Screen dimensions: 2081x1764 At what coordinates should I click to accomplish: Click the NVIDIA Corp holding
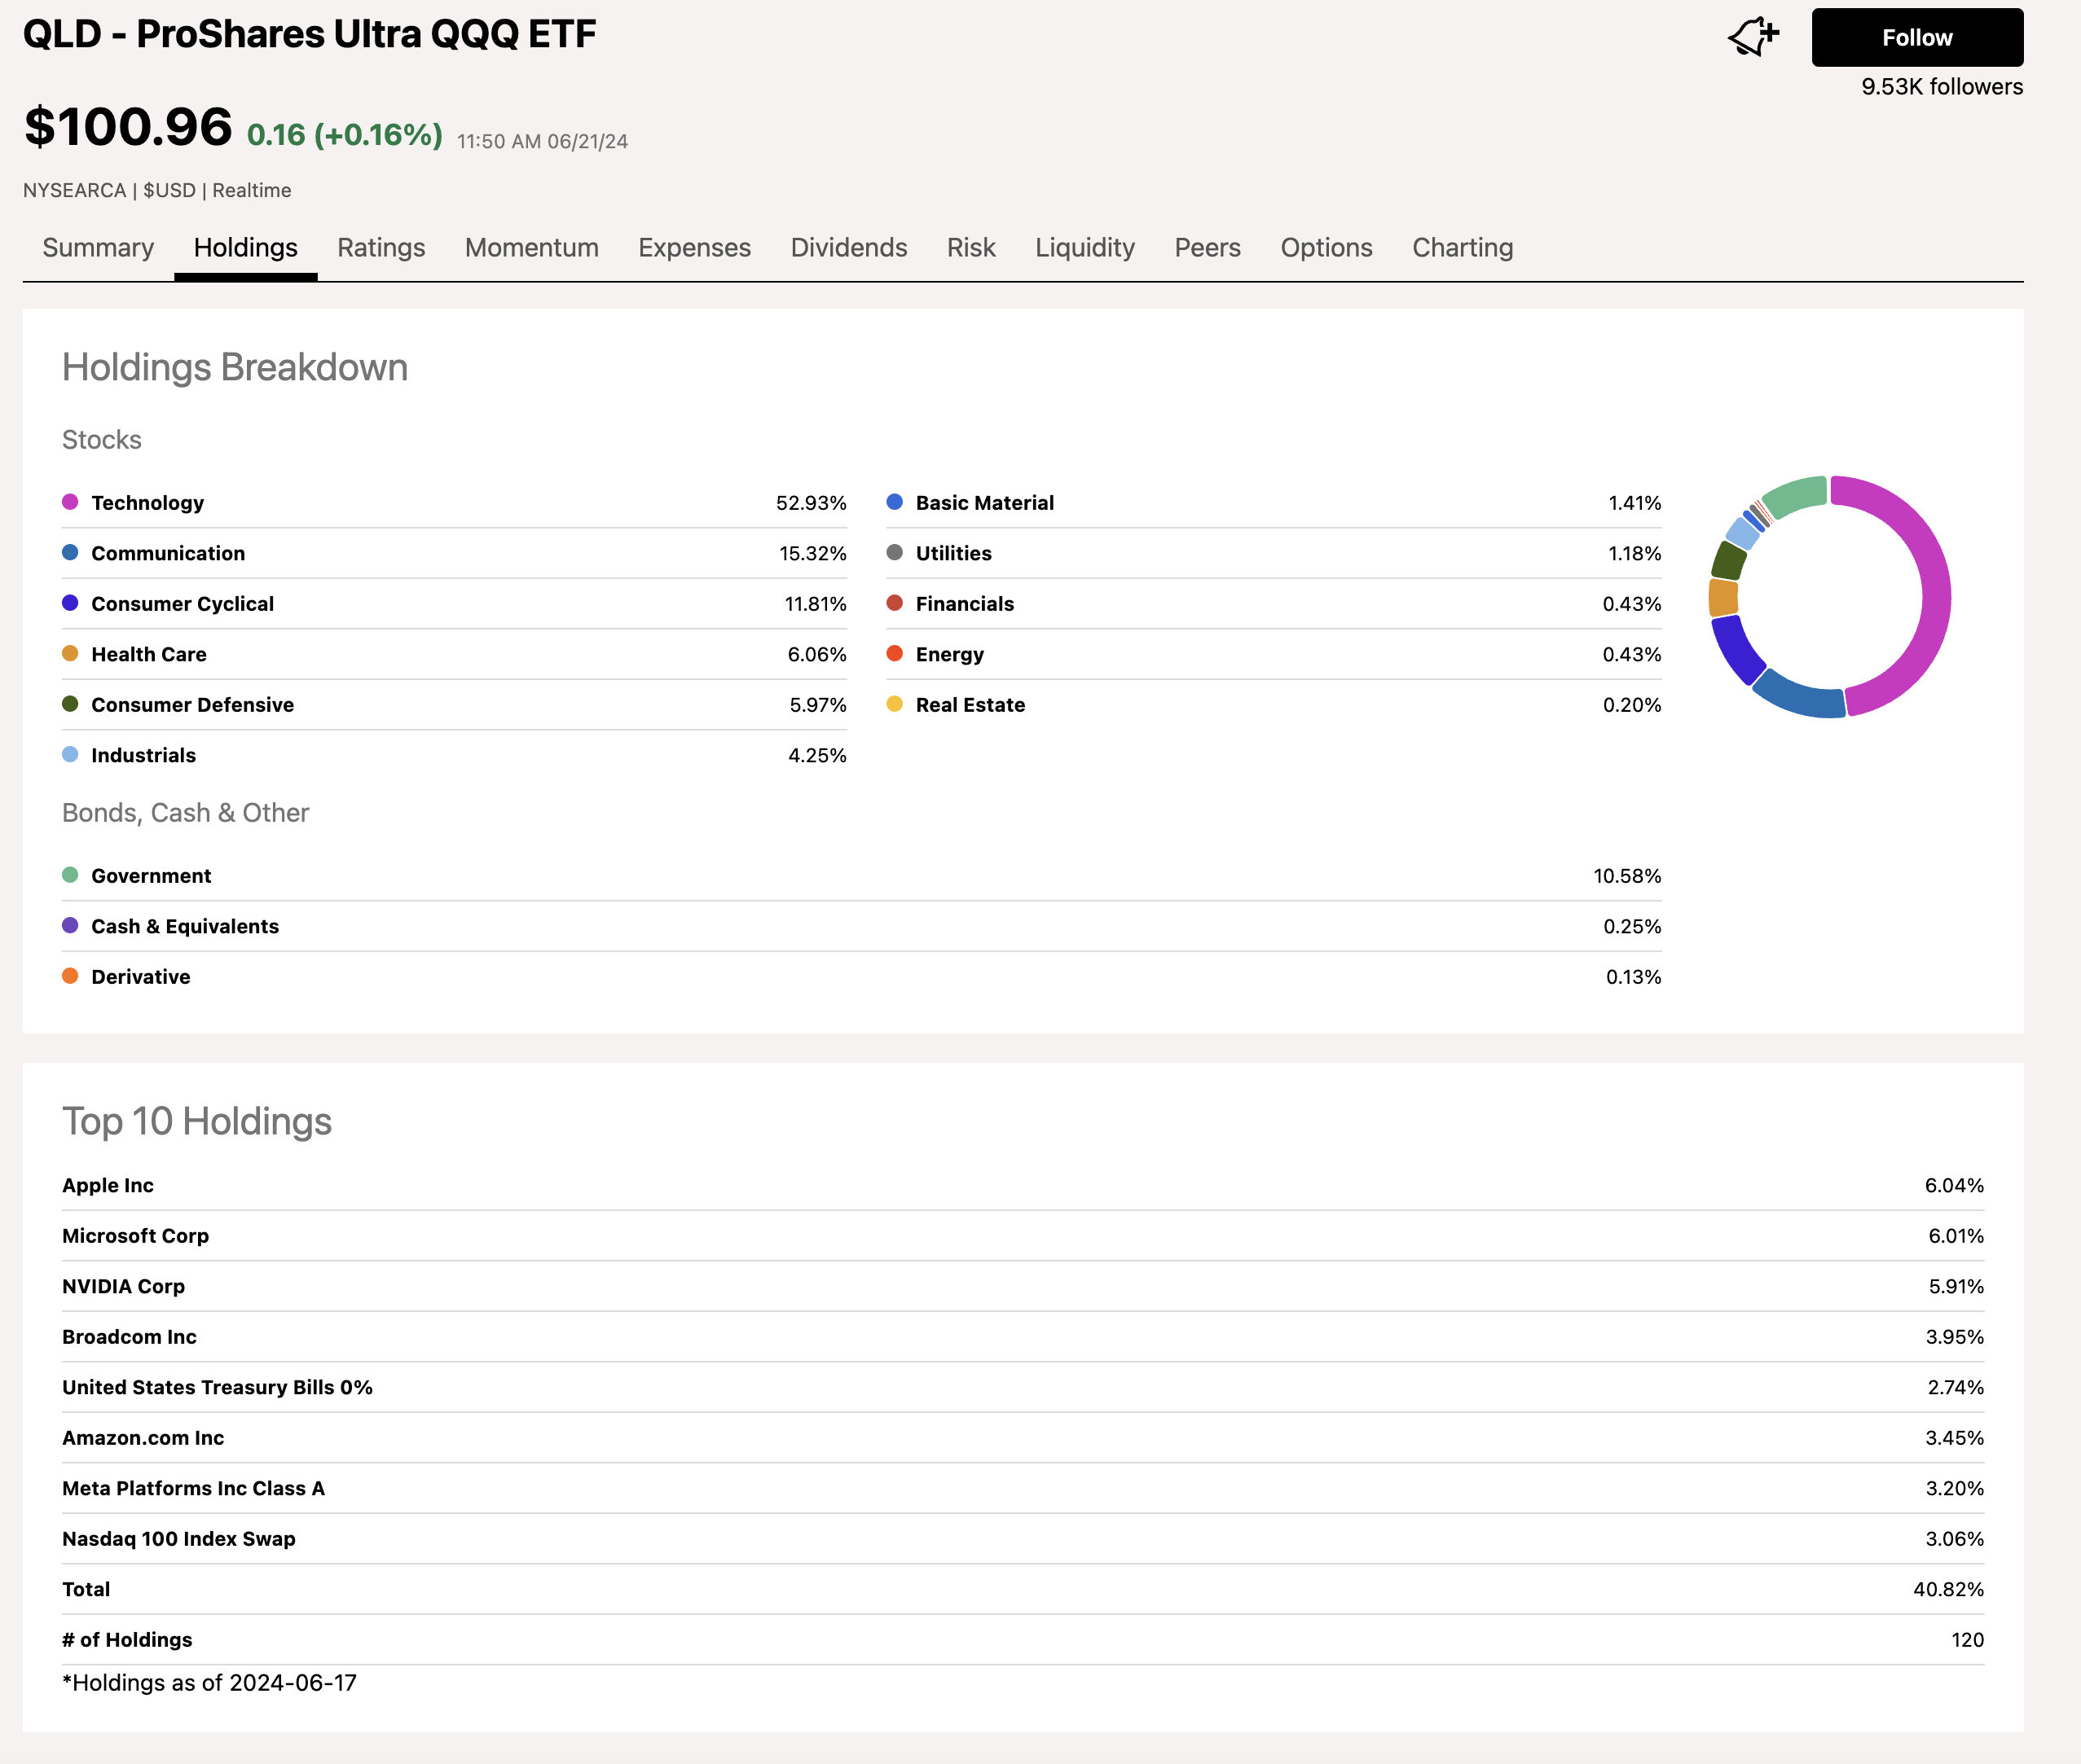pos(123,1286)
